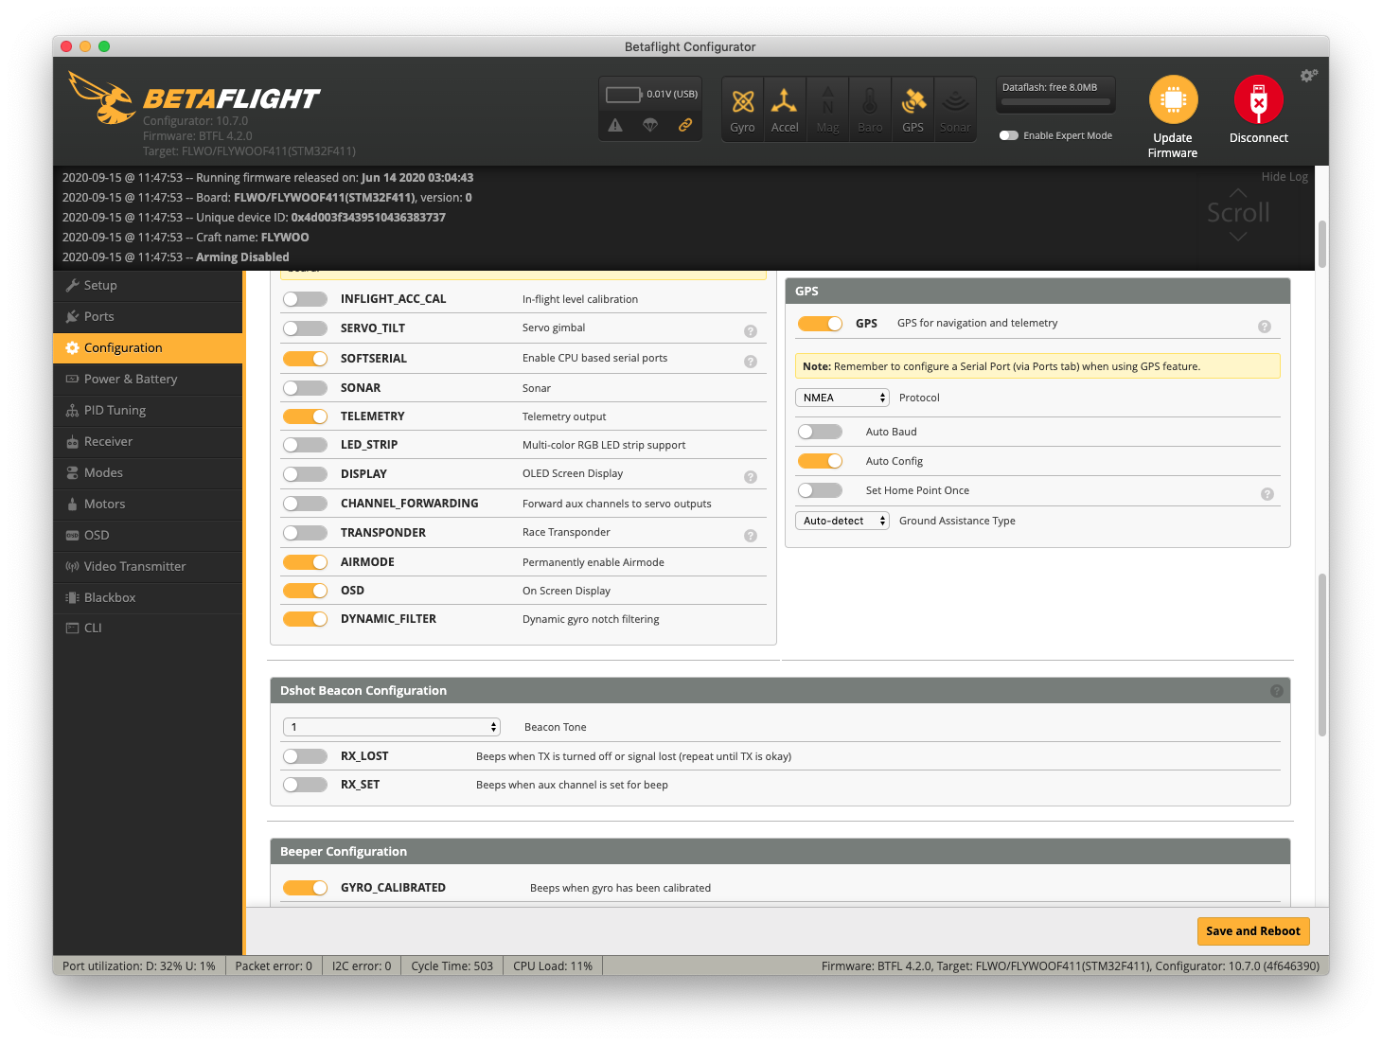This screenshot has height=1045, width=1382.
Task: Open help for the TRANSPONDER feature
Action: (x=751, y=536)
